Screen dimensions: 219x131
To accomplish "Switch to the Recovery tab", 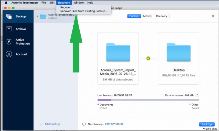I will (x=162, y=16).
